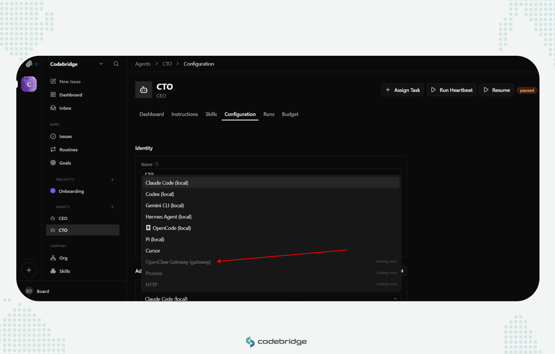The width and height of the screenshot is (555, 354).
Task: Go to Agents breadcrumb
Action: click(143, 64)
